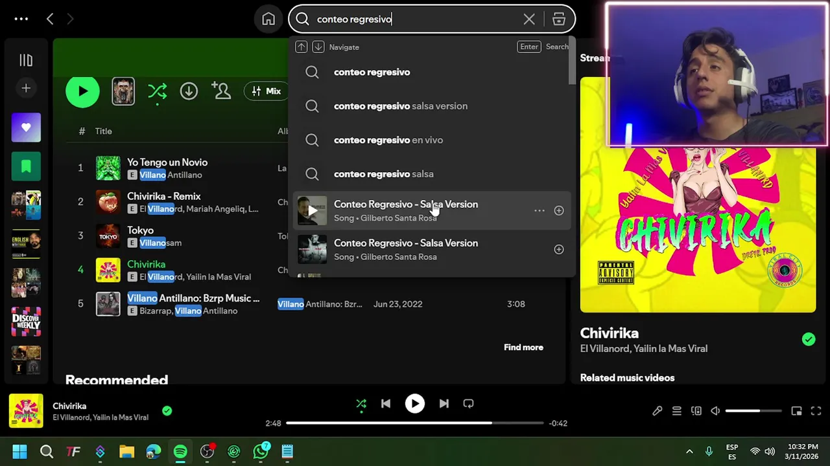
Task: Open the second 'Conteo Regresivo - Salsa Version' song result
Action: tap(431, 249)
